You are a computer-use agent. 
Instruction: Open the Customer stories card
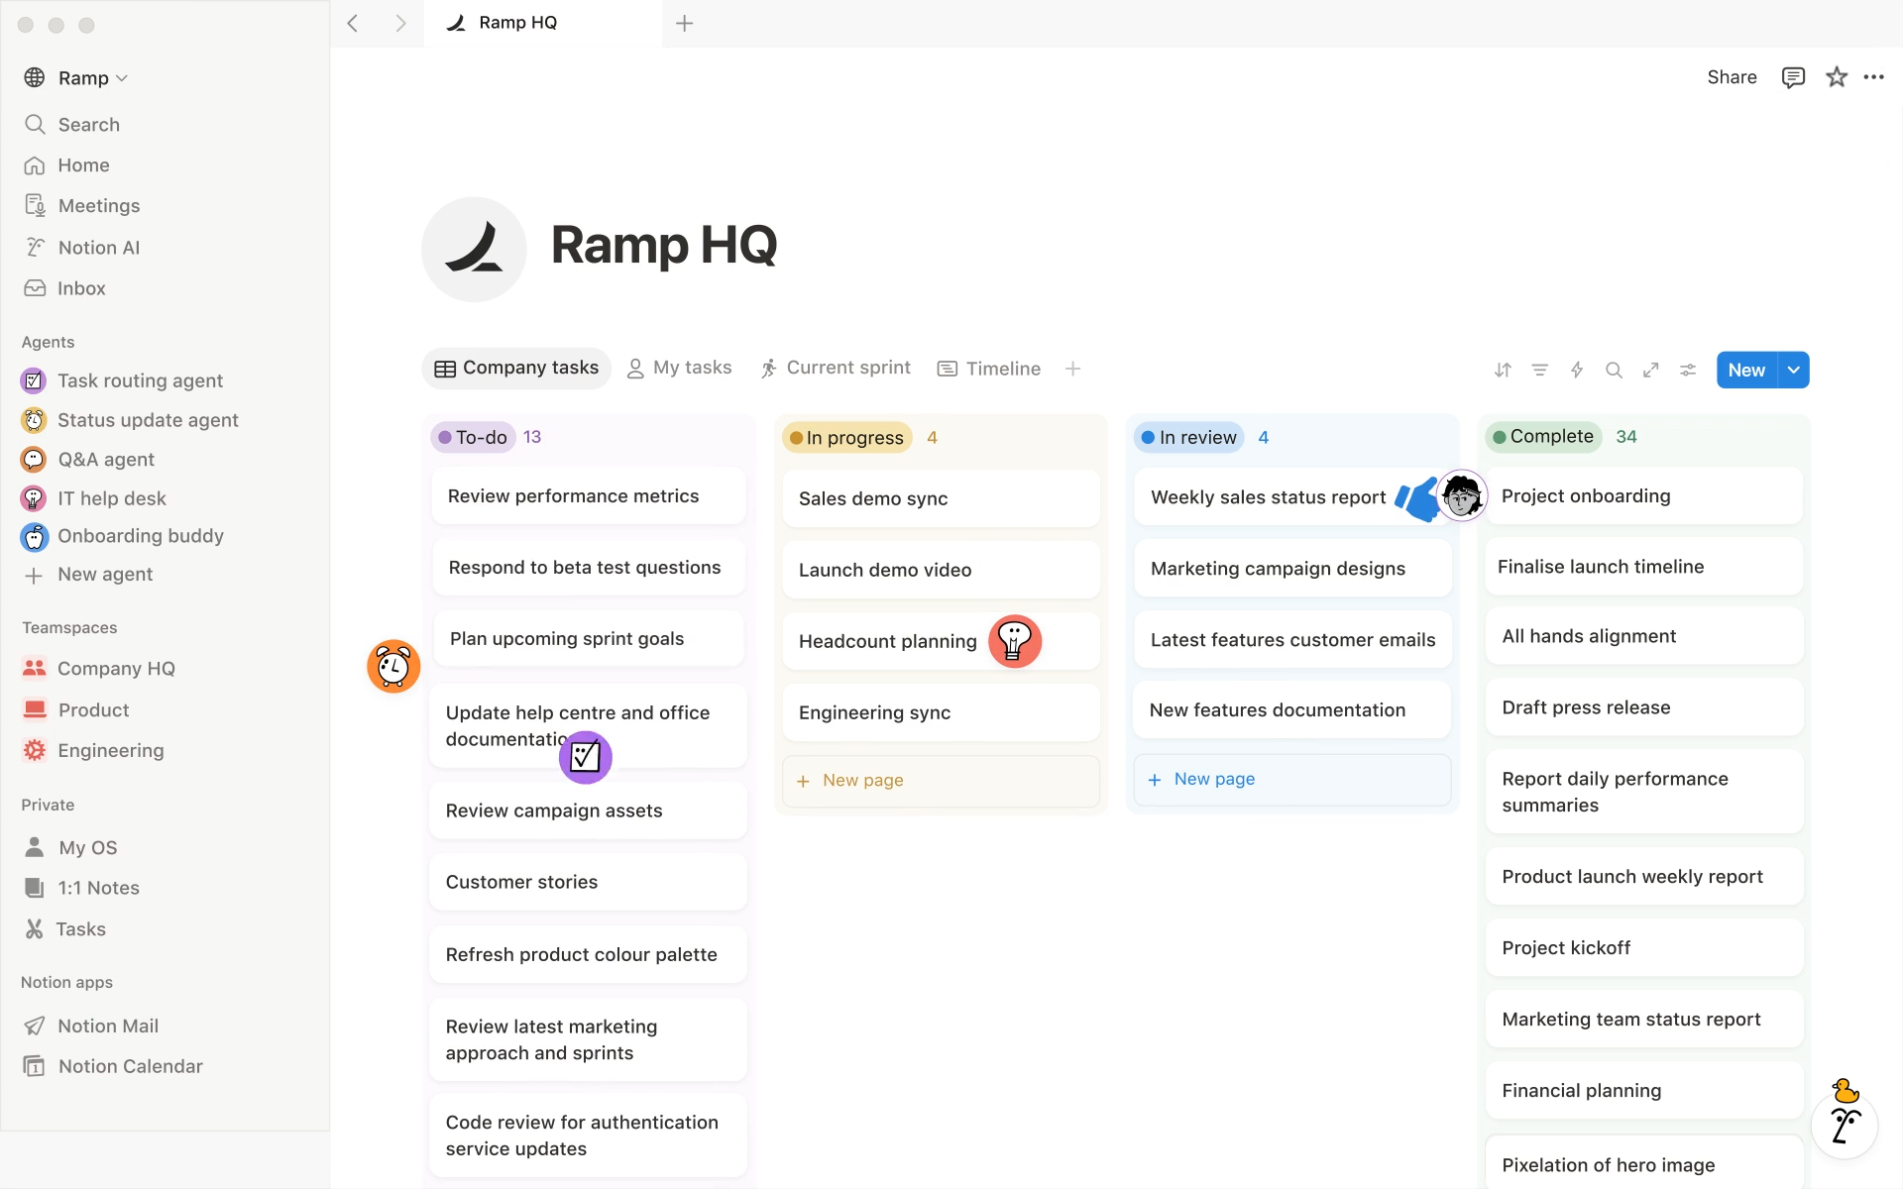(589, 882)
